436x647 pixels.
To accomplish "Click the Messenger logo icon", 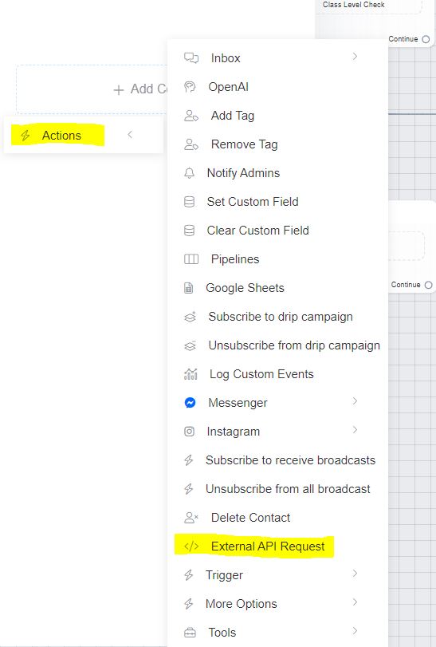I will pyautogui.click(x=190, y=403).
